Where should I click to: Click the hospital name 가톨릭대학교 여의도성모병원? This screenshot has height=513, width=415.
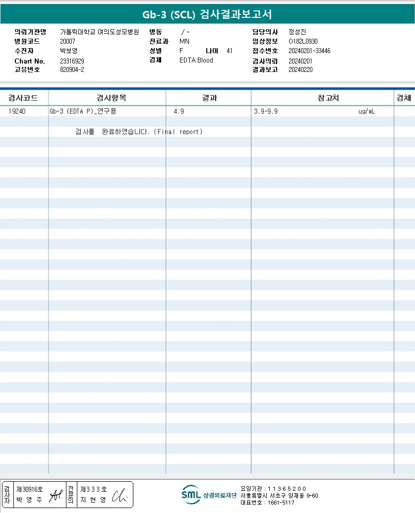click(x=99, y=32)
